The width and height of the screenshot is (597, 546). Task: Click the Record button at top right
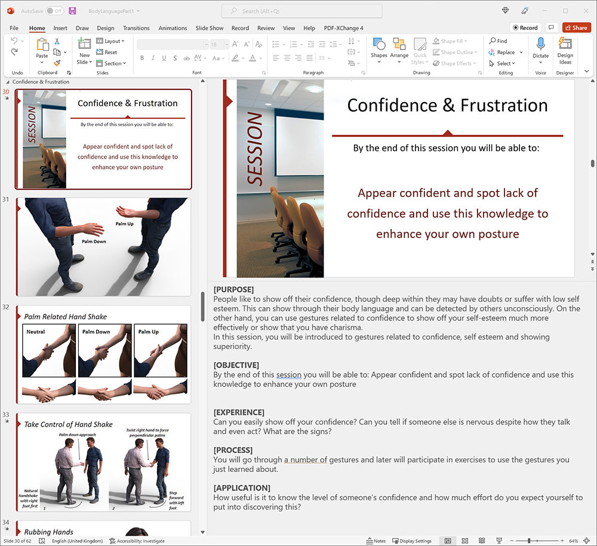525,27
